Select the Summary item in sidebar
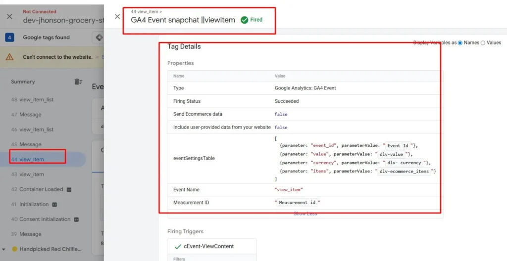Screen dimensions: 507x261 (23, 82)
